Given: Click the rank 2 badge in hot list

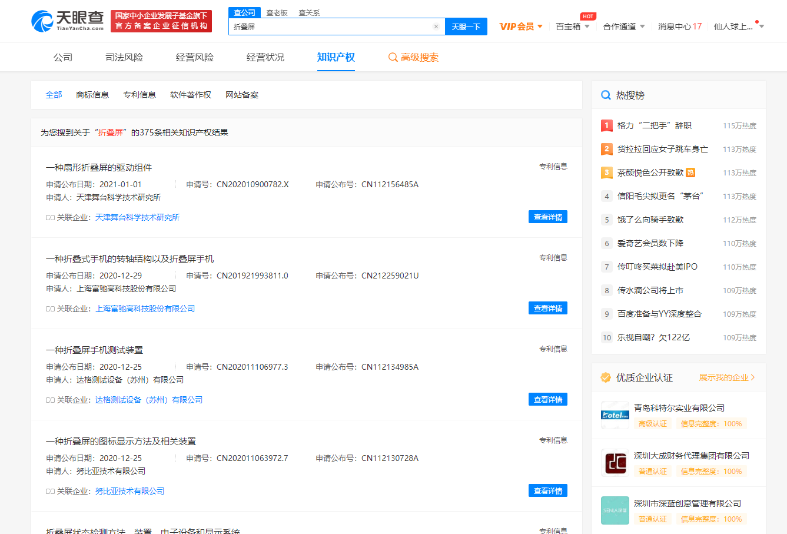Looking at the screenshot, I should [607, 149].
